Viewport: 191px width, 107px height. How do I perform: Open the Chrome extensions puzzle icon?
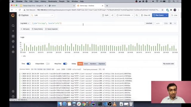(x=171, y=10)
